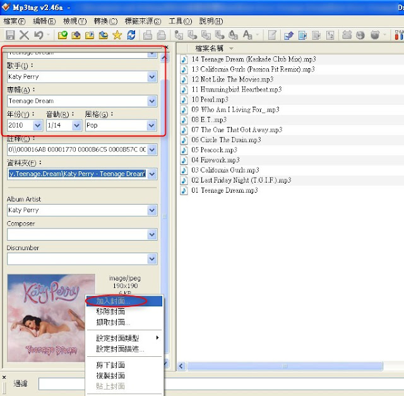404x396 pixels.
Task: Open the 編輯(E) menu
Action: coord(44,21)
